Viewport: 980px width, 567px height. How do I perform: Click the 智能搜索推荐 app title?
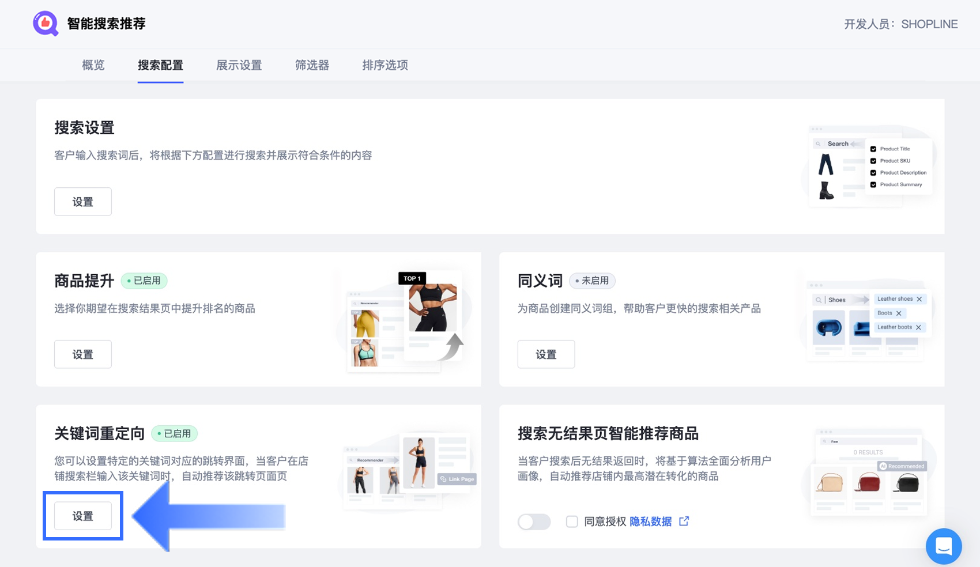pos(106,24)
